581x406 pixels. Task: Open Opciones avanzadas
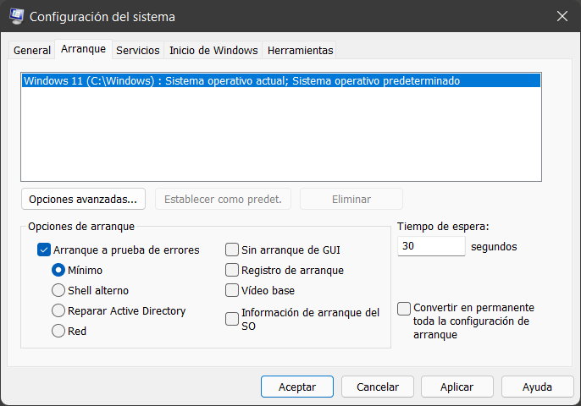83,199
